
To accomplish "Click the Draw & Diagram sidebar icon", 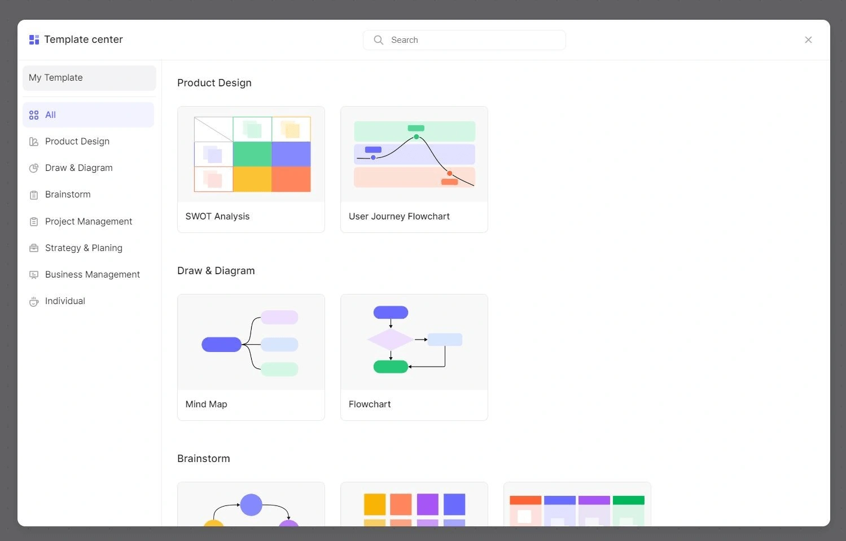I will (x=34, y=168).
